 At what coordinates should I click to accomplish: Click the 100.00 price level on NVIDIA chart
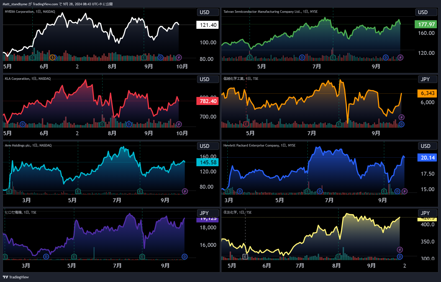pyautogui.click(x=208, y=42)
